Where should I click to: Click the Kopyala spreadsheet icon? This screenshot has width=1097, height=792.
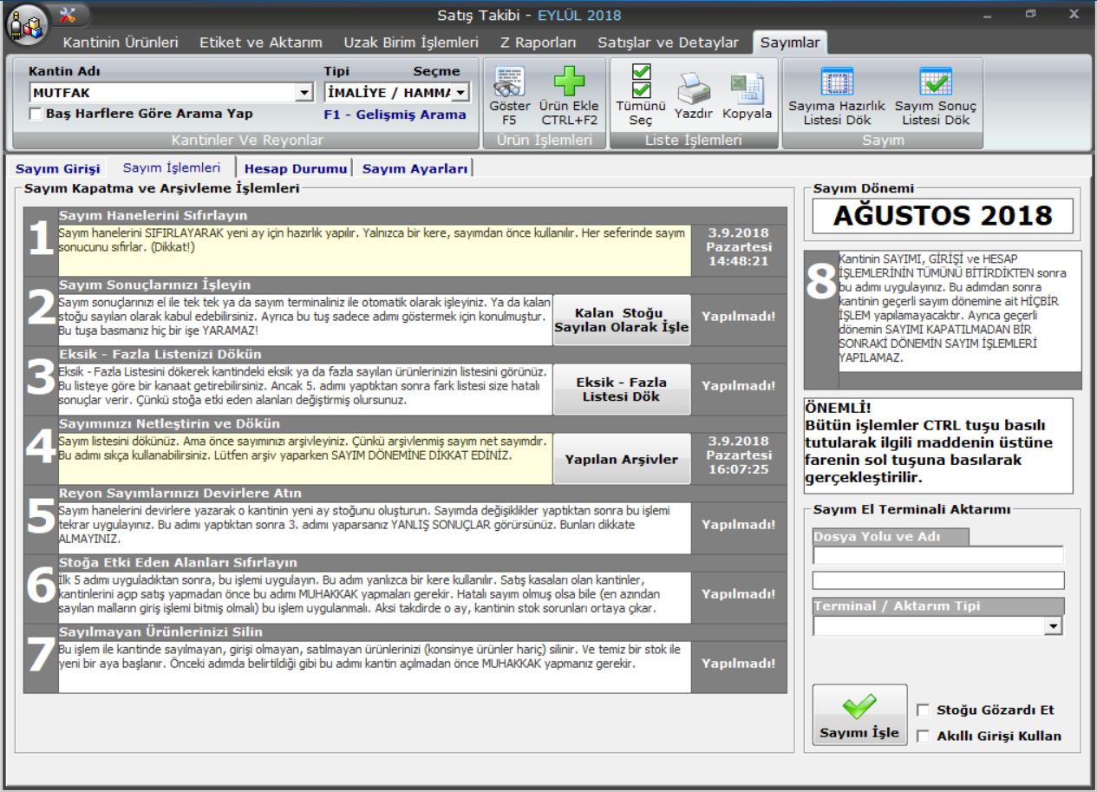click(747, 88)
